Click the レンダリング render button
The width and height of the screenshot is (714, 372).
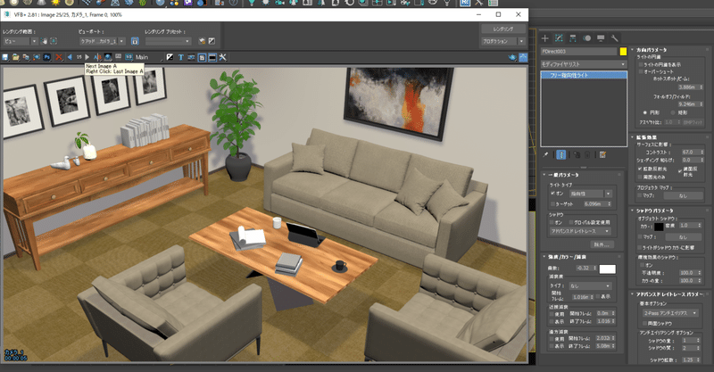(x=503, y=29)
